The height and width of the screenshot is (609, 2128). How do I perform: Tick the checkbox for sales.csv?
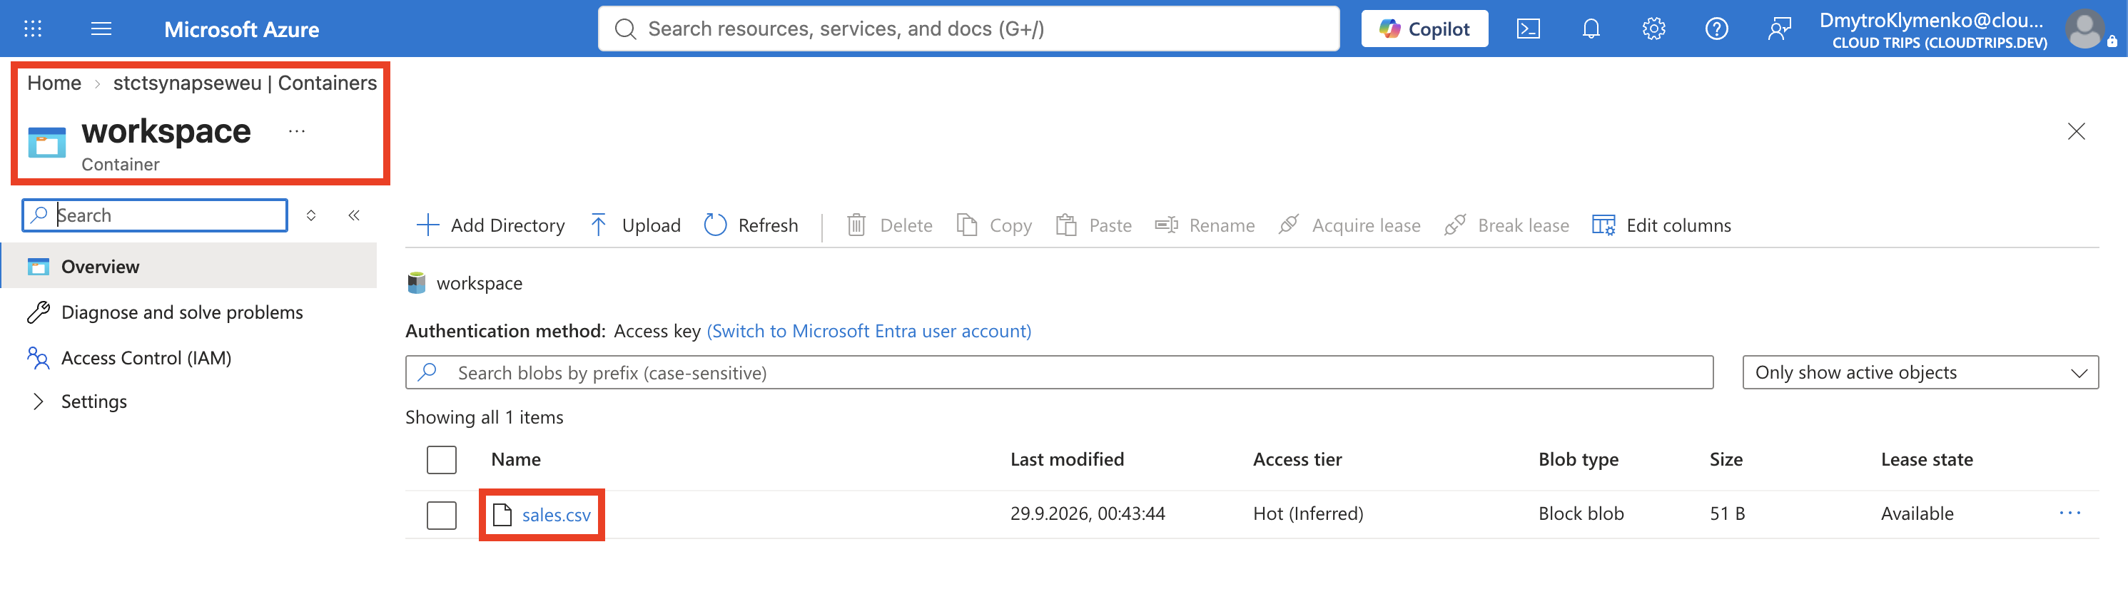coord(441,515)
